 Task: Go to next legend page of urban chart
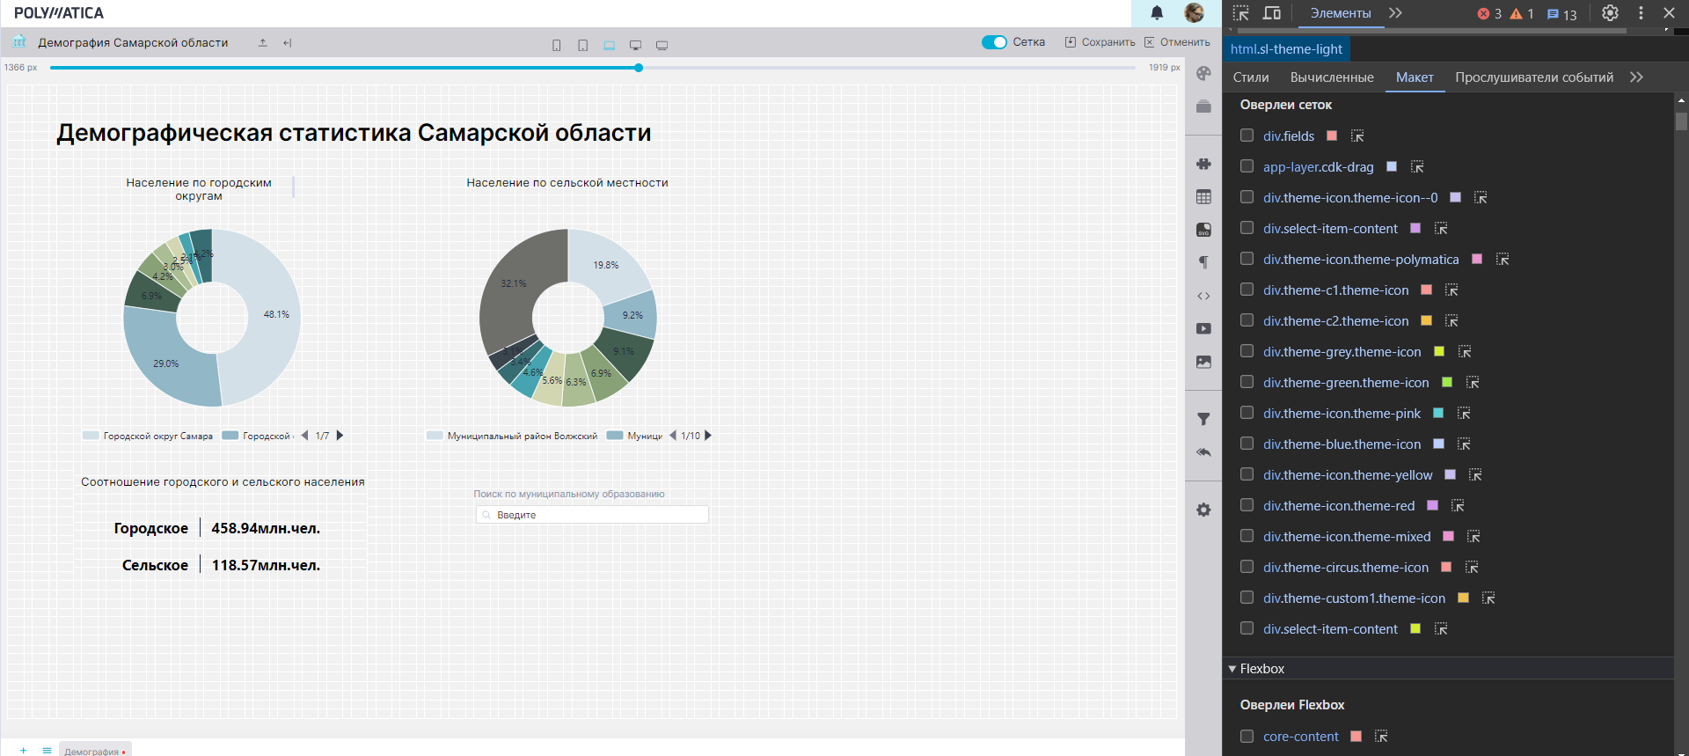pyautogui.click(x=340, y=436)
